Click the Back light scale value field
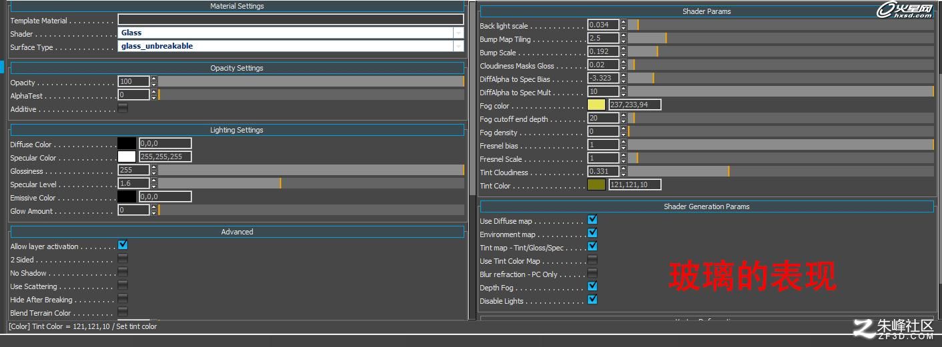 (x=604, y=25)
